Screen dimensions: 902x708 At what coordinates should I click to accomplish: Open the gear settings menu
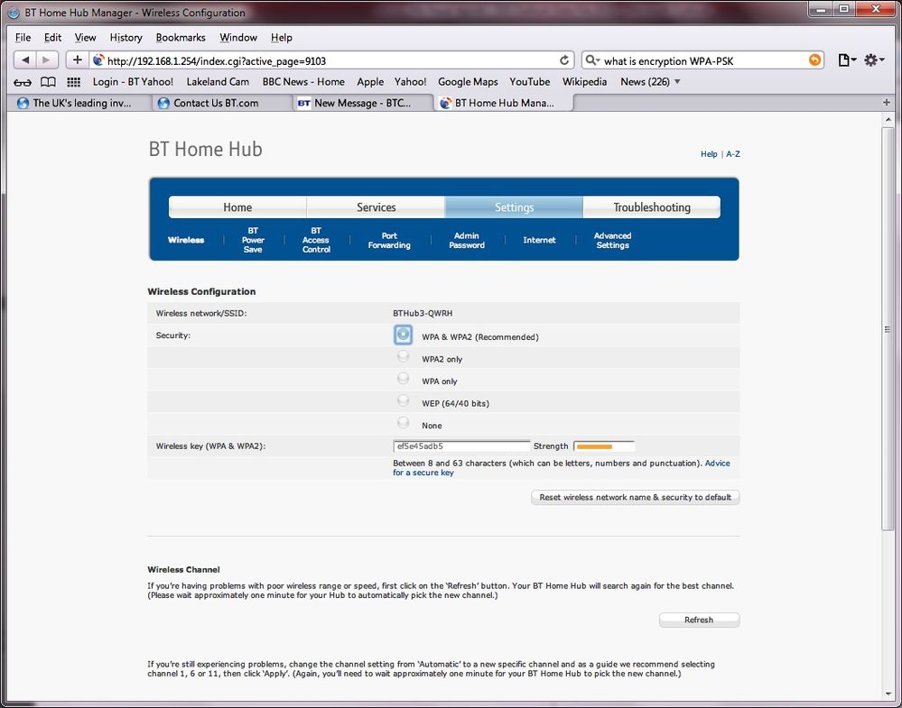click(x=874, y=60)
